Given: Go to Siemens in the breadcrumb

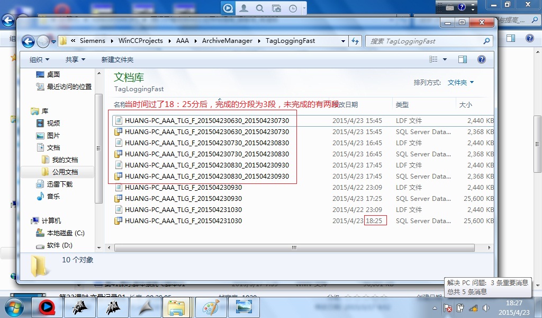Looking at the screenshot, I should pyautogui.click(x=92, y=41).
